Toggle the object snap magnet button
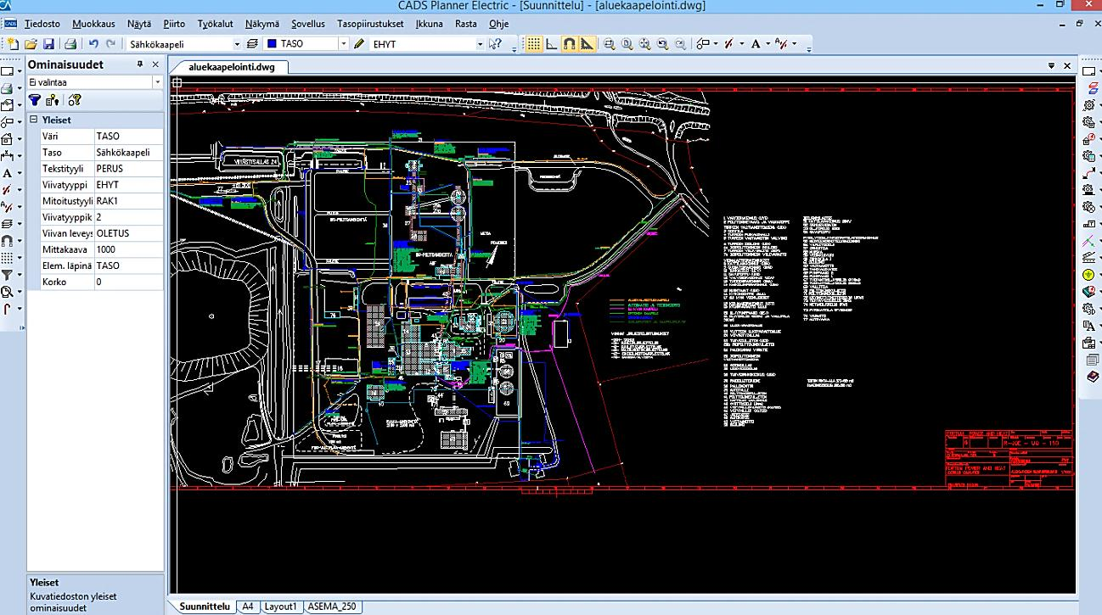This screenshot has width=1102, height=615. tap(570, 43)
